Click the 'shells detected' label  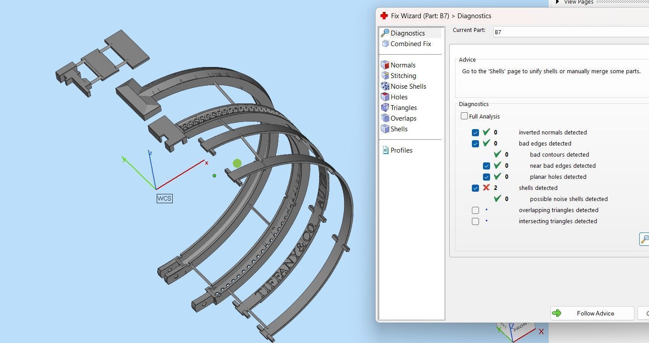tap(538, 188)
